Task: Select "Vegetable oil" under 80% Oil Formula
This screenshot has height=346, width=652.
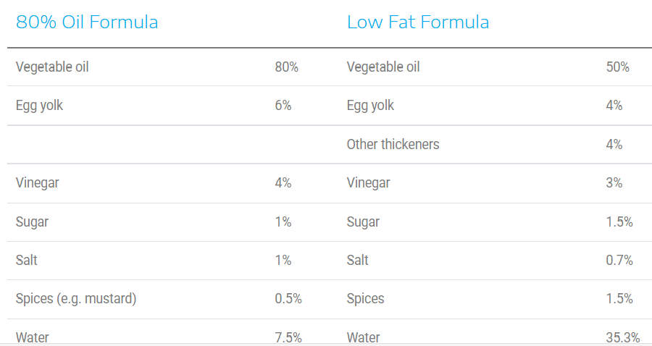Action: (x=52, y=67)
